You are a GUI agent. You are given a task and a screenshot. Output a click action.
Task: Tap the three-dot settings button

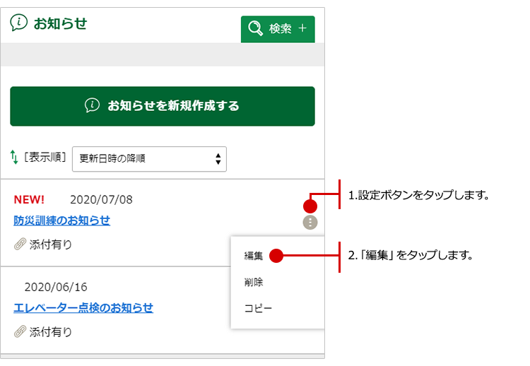pyautogui.click(x=310, y=223)
